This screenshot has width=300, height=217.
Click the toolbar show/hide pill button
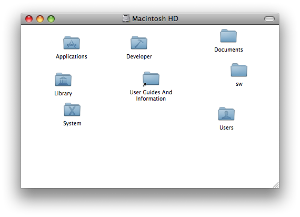coord(269,19)
